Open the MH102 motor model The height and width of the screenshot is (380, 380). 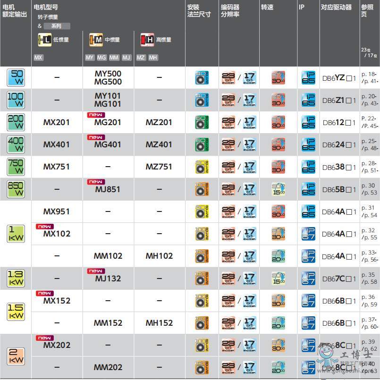159,256
